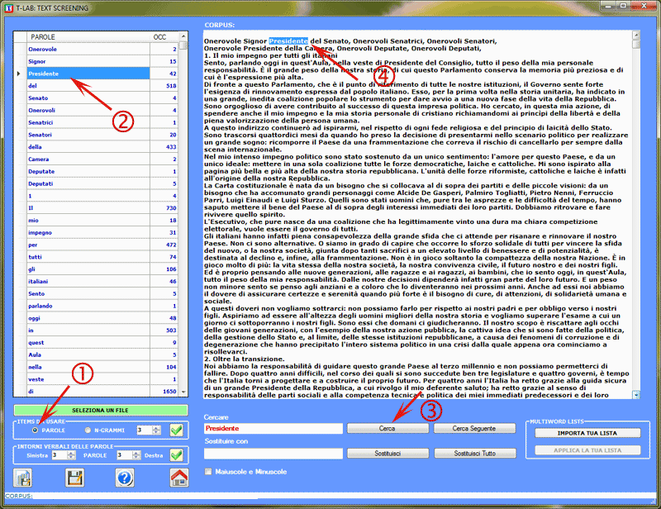Screen dimensions: 661x509
Task: Click the 730 occurrences cell
Action: [x=164, y=208]
